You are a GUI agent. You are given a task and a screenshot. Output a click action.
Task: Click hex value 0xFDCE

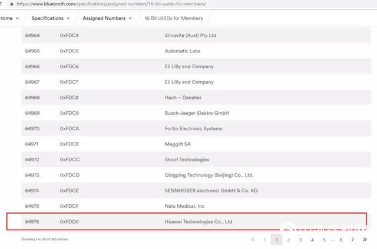click(70, 191)
